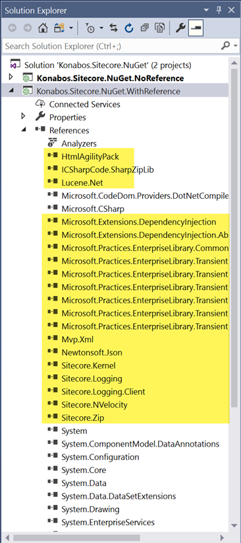Click the vertical scrollbar down arrow
Viewport: 241px width, 543px height.
click(x=234, y=526)
